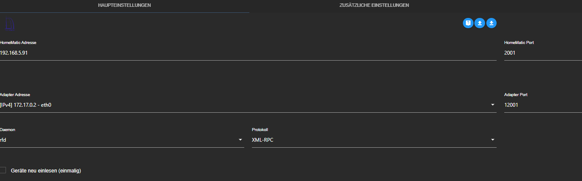Focus the HomeMatic Port field
Viewport: 582px width, 181px height.
(x=542, y=53)
